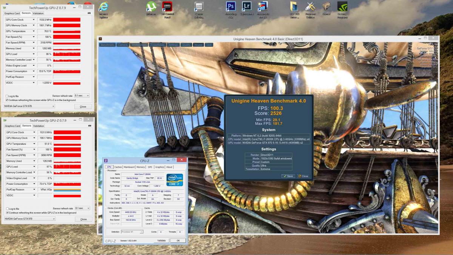Open GPU Load dropdown in lower GPU-Z

[x=34, y=167]
